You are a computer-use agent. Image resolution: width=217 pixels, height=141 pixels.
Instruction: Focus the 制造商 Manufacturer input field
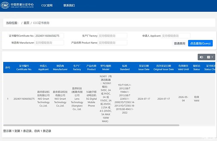click(x=49, y=43)
